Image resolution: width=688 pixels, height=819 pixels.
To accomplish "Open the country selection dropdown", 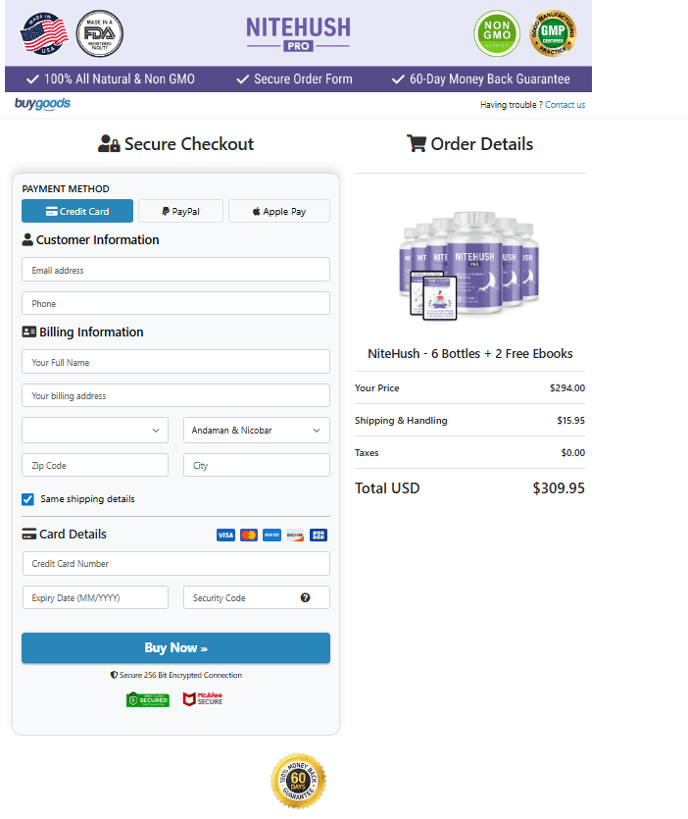I will (x=94, y=430).
